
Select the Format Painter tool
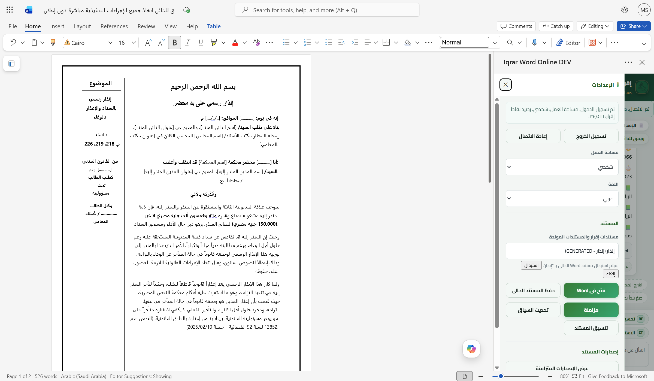53,43
